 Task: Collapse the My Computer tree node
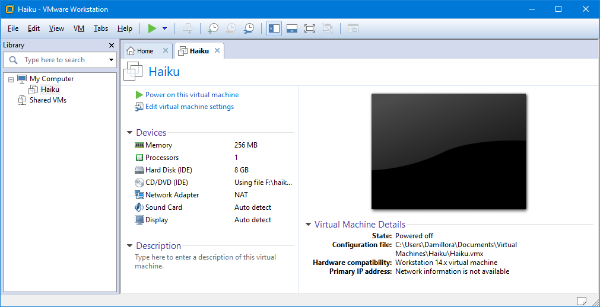pos(11,79)
